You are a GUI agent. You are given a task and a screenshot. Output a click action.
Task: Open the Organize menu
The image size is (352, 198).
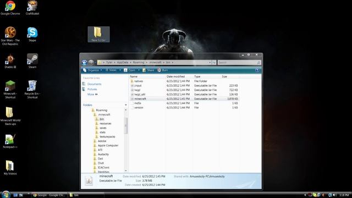click(x=92, y=70)
